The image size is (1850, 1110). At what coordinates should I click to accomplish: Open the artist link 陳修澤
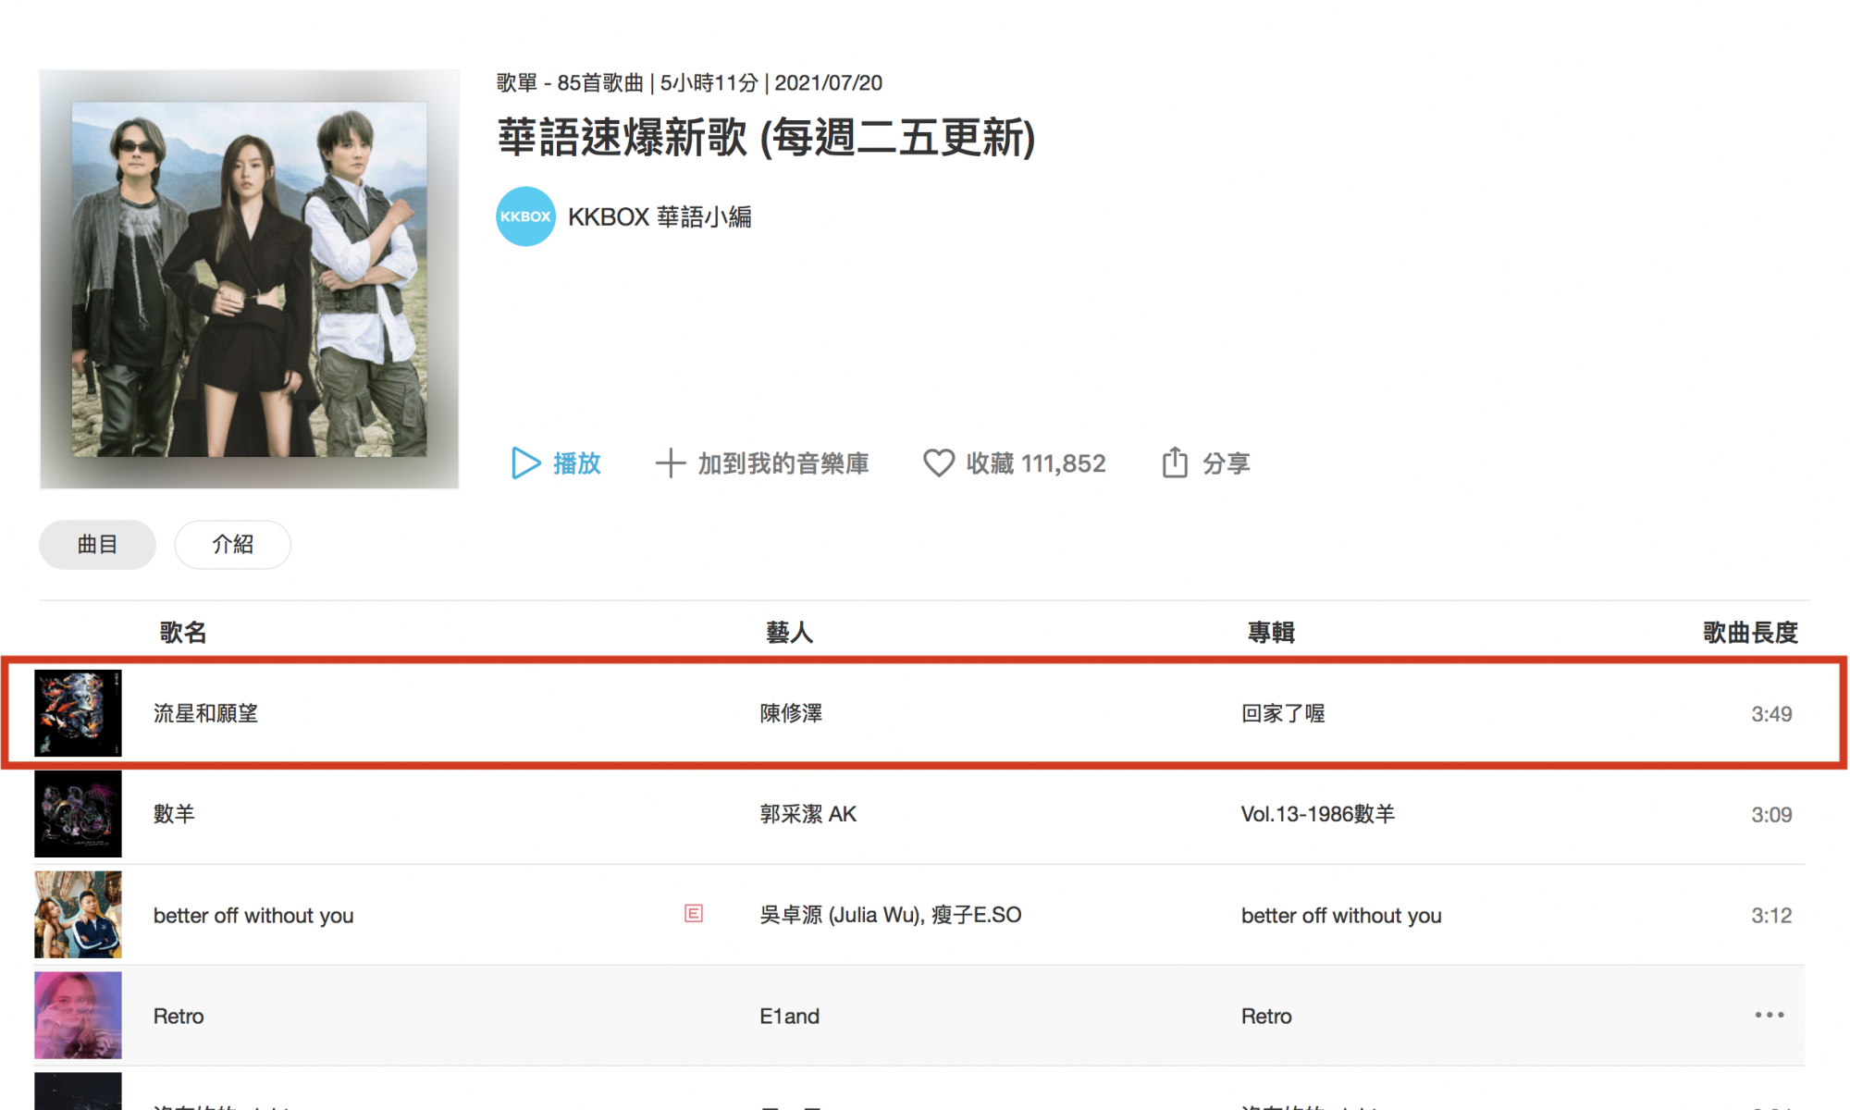click(791, 713)
